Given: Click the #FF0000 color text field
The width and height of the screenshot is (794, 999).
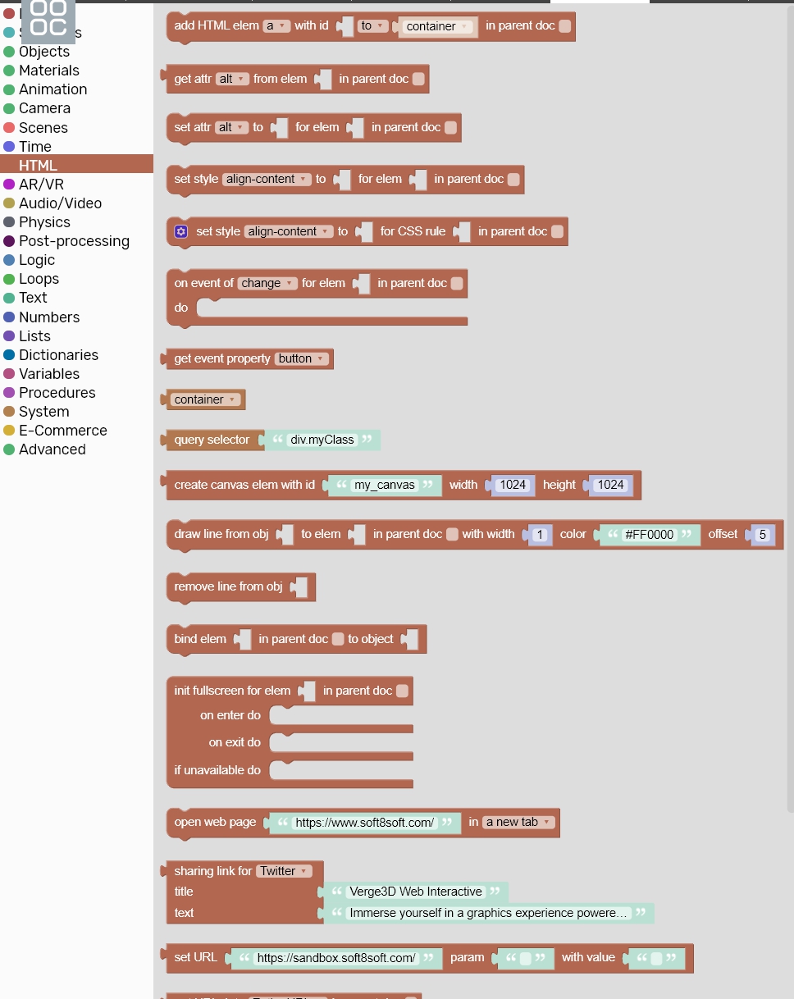Looking at the screenshot, I should [x=650, y=535].
